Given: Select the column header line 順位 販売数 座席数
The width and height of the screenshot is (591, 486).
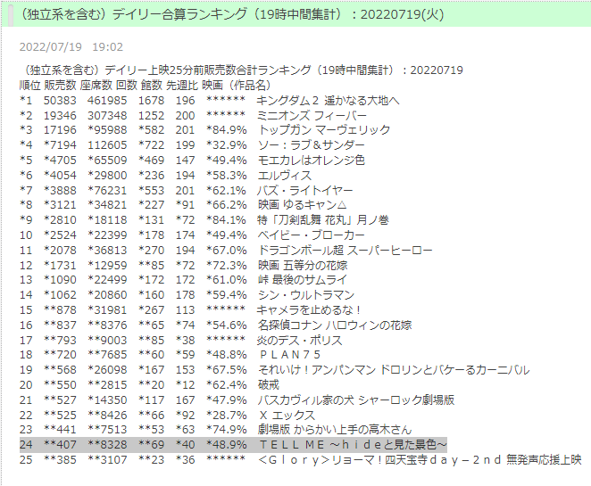Looking at the screenshot, I should pyautogui.click(x=146, y=85).
